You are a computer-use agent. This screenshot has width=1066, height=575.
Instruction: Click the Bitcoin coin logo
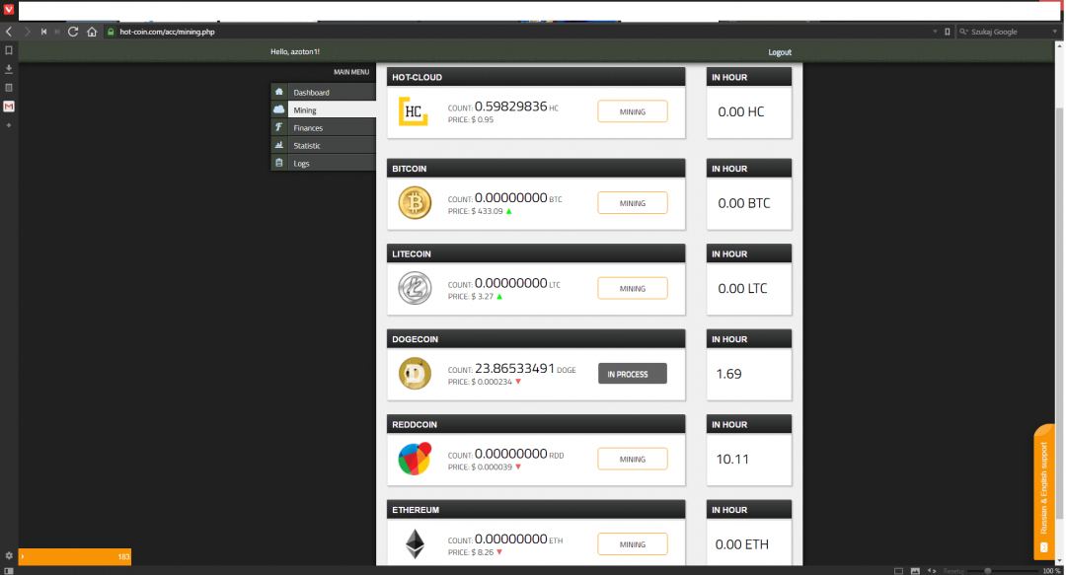click(415, 203)
